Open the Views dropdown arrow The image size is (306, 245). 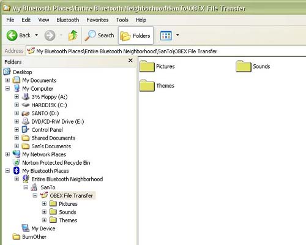(177, 36)
